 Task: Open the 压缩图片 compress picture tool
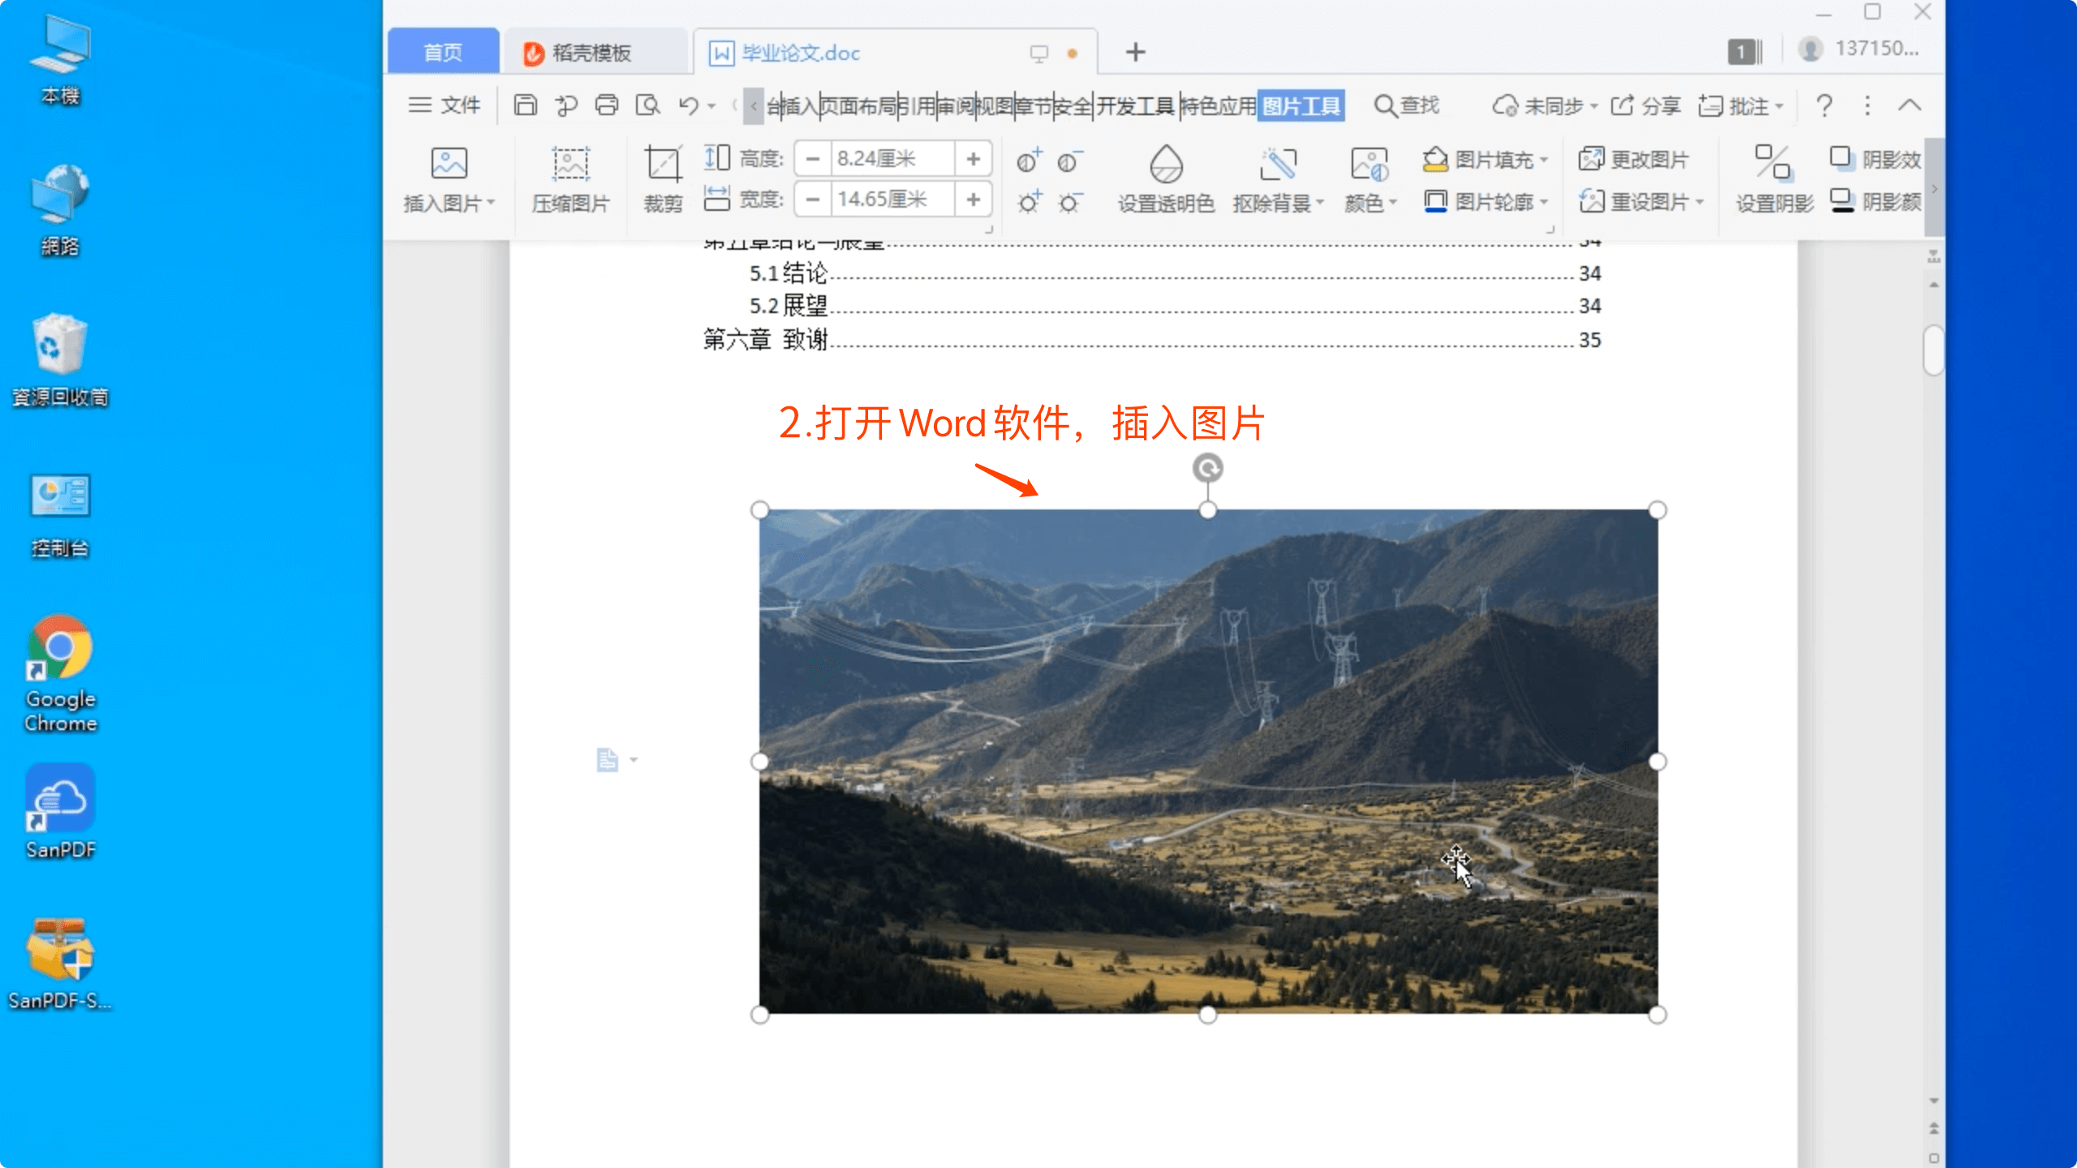(x=569, y=178)
